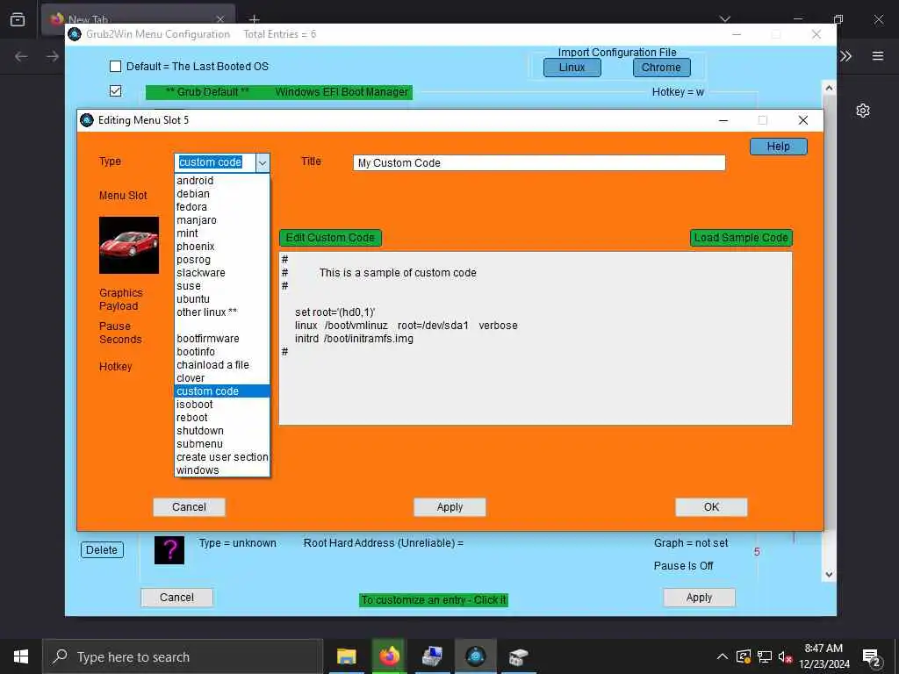Click the purple question mark icon

[x=169, y=550]
